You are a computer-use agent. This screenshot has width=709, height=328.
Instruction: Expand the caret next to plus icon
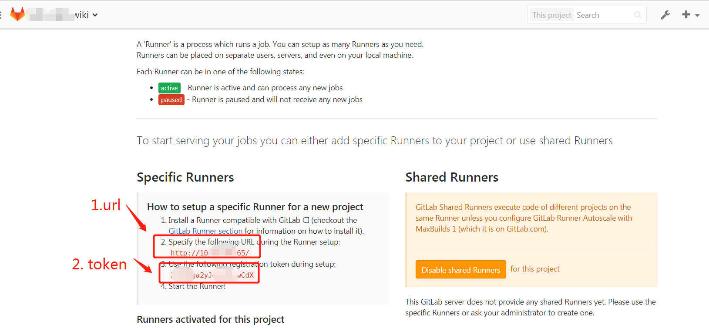tap(697, 16)
